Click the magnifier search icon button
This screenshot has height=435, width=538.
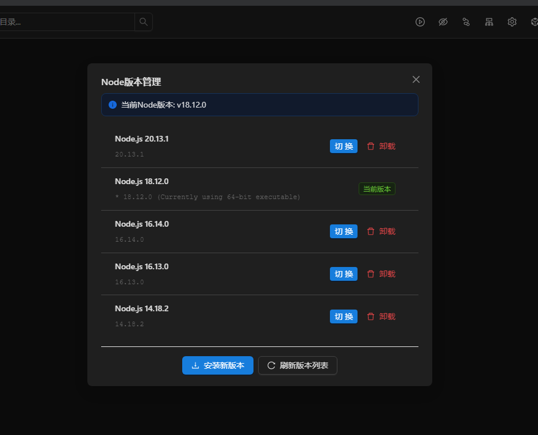click(x=143, y=22)
